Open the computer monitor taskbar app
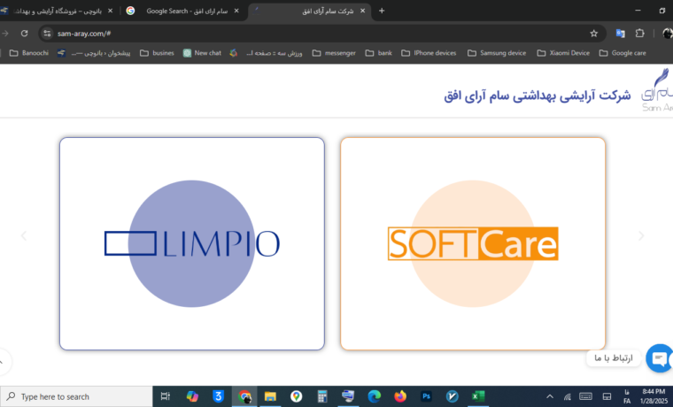The image size is (673, 407). point(348,396)
